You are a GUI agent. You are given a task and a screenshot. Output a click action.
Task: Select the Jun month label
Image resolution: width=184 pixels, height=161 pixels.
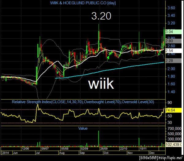point(15,153)
